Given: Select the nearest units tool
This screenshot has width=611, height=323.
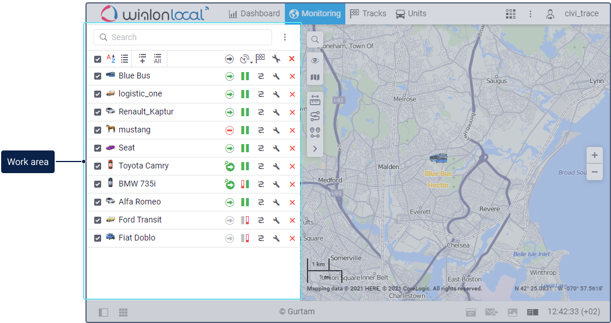Looking at the screenshot, I should [315, 132].
